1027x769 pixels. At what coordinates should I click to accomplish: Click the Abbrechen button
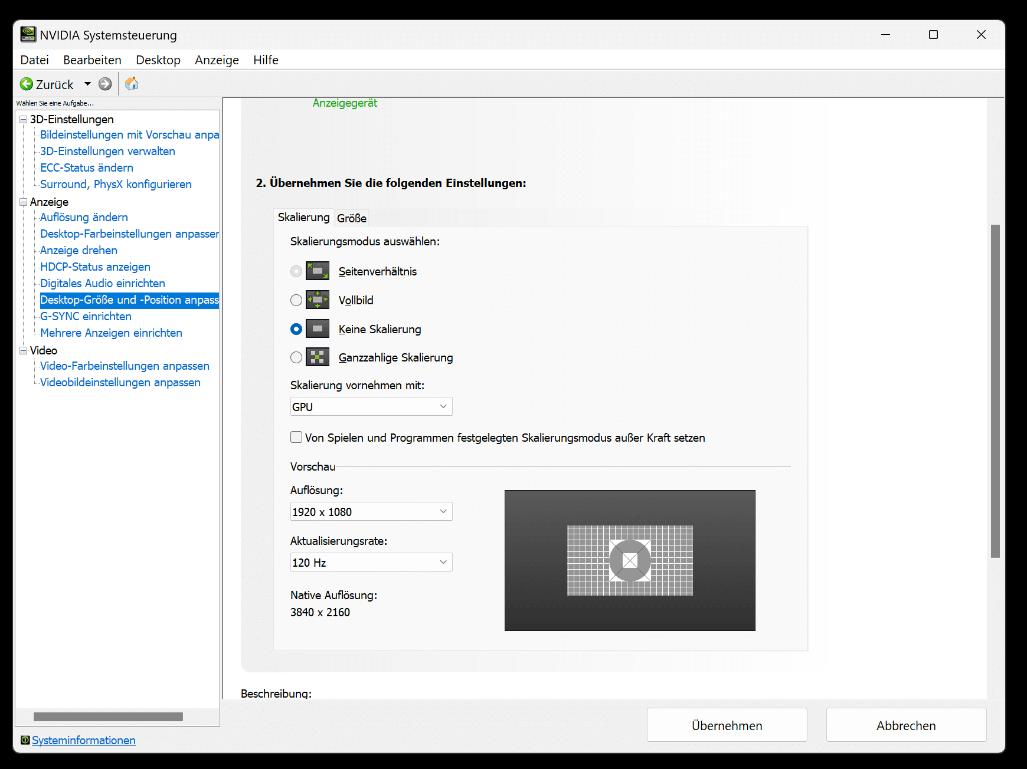907,725
